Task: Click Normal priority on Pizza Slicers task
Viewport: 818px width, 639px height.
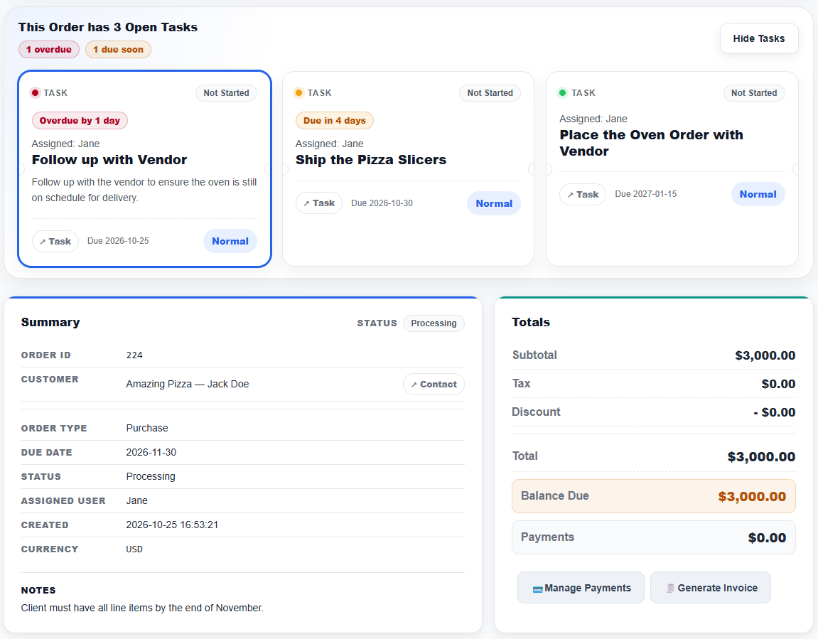Action: [x=493, y=203]
